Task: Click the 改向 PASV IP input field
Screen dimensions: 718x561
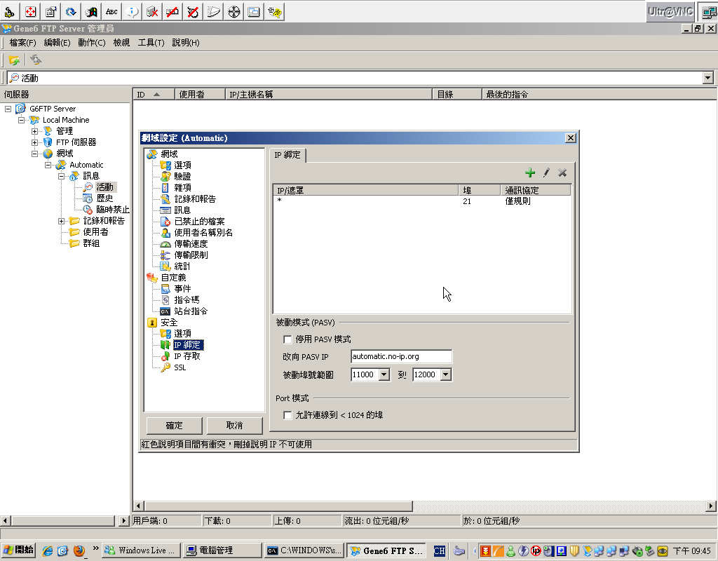Action: (x=401, y=356)
